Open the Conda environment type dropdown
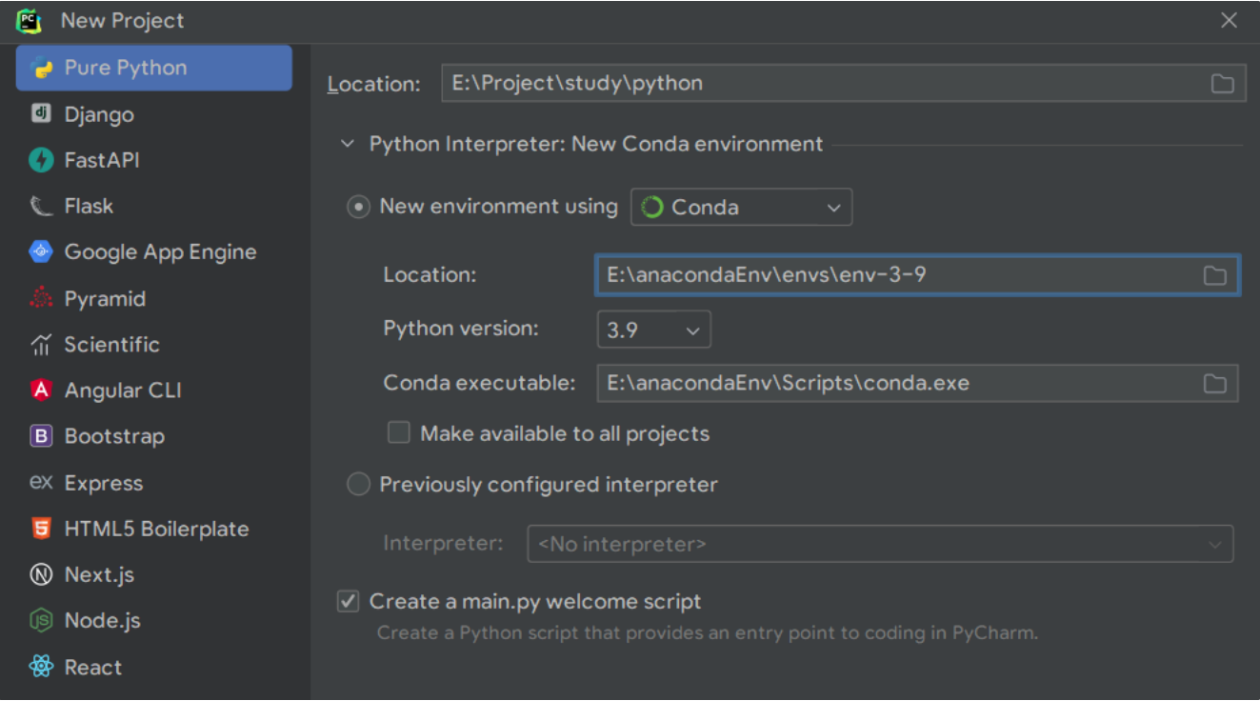The height and width of the screenshot is (701, 1260). tap(741, 208)
